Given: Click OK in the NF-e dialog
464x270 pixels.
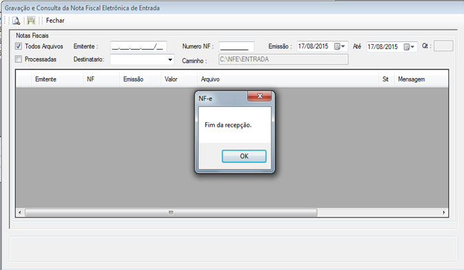Looking at the screenshot, I should click(x=244, y=156).
